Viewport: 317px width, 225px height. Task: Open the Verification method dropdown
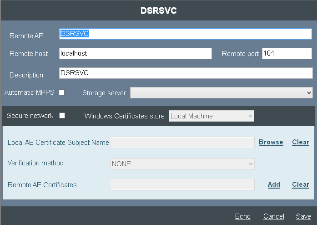(182, 164)
